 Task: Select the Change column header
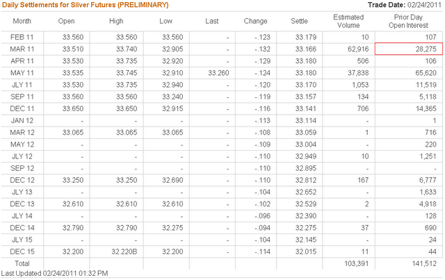coord(256,21)
